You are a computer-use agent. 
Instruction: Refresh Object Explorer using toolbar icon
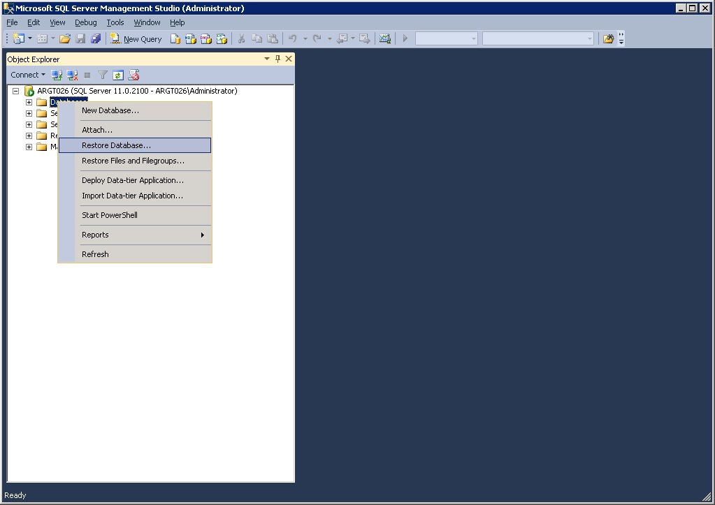tap(118, 75)
